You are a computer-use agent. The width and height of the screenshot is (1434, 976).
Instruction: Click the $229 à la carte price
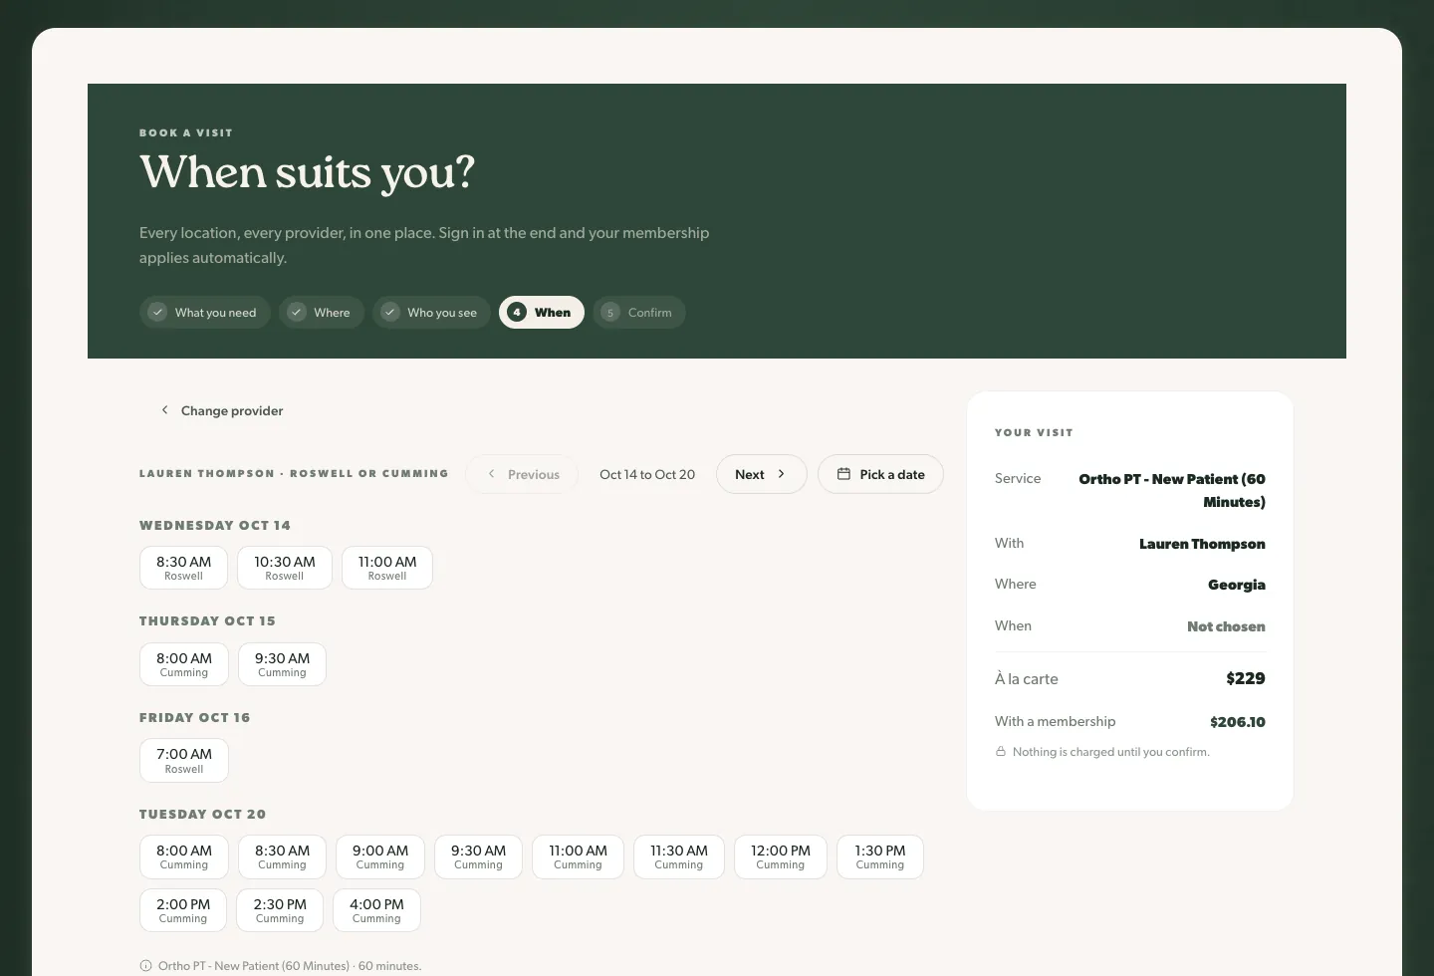(x=1246, y=678)
